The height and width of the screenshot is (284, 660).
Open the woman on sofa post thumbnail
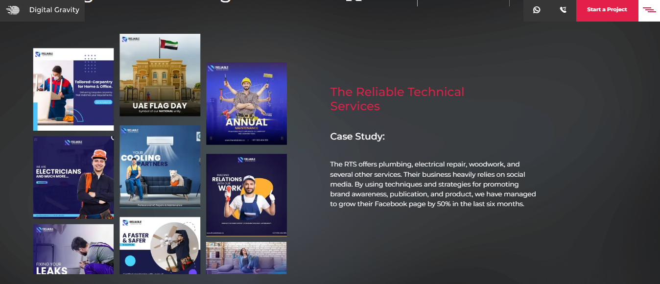(x=246, y=258)
